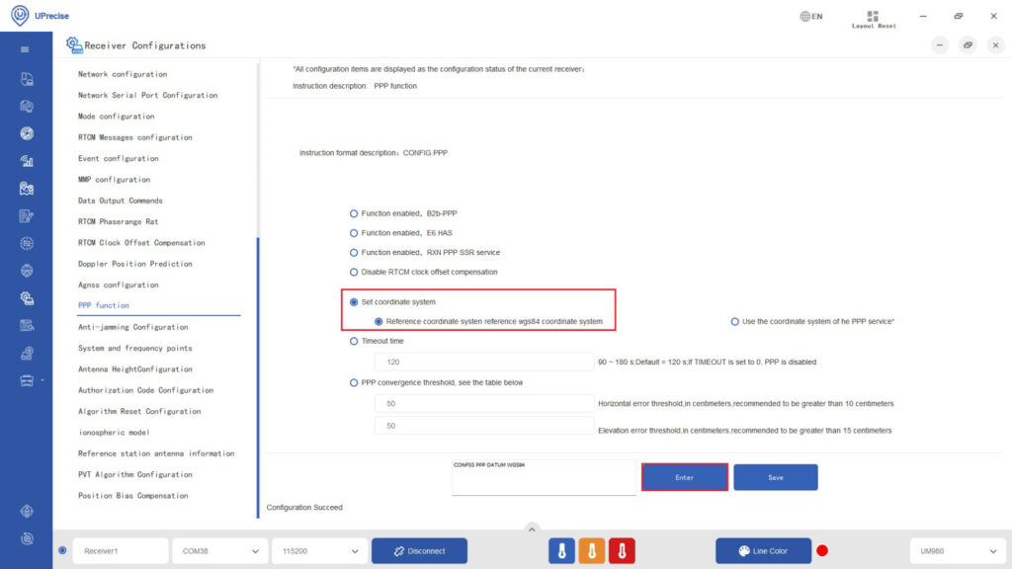Open the 115200 baud rate dropdown
The height and width of the screenshot is (569, 1012).
(x=318, y=550)
